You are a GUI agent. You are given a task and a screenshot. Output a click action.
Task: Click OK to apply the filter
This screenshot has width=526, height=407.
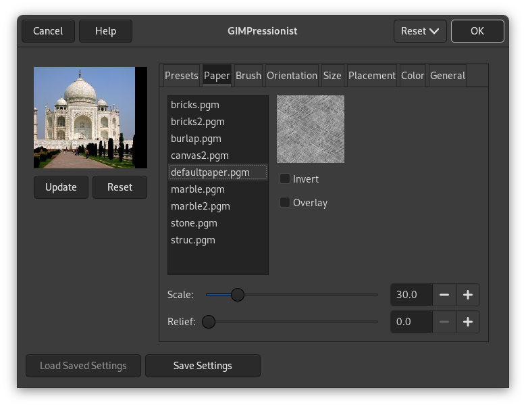click(x=477, y=31)
